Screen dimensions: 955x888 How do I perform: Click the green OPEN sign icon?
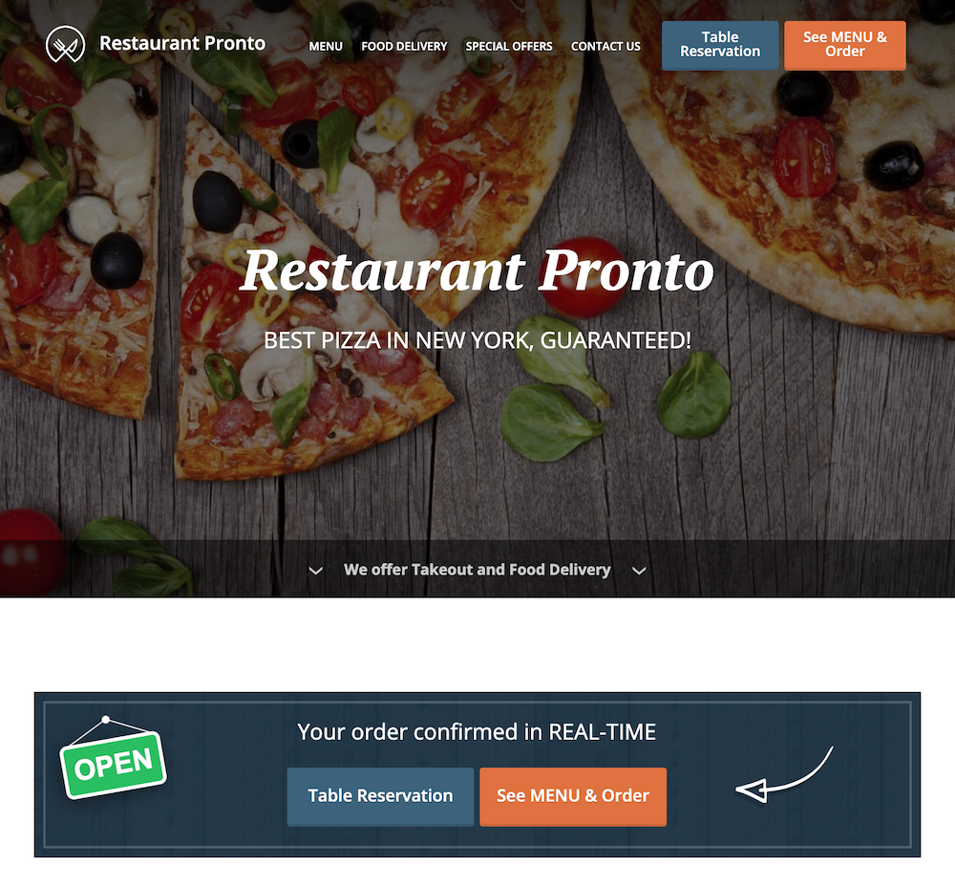pyautogui.click(x=113, y=757)
